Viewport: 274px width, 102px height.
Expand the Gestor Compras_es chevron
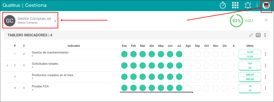[x=55, y=21]
